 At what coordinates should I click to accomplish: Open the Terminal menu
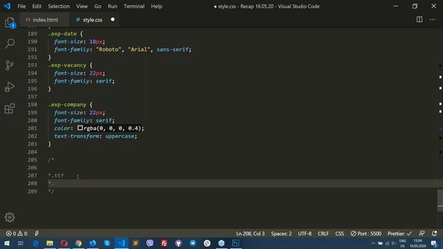click(134, 6)
